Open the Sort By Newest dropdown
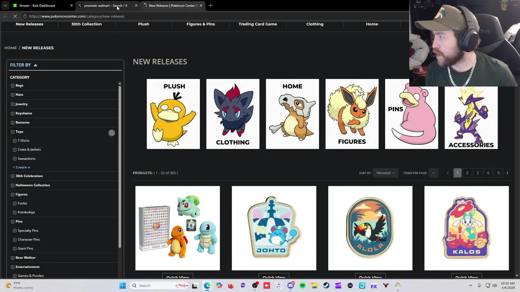Viewport: 520px width, 292px height. pos(385,173)
